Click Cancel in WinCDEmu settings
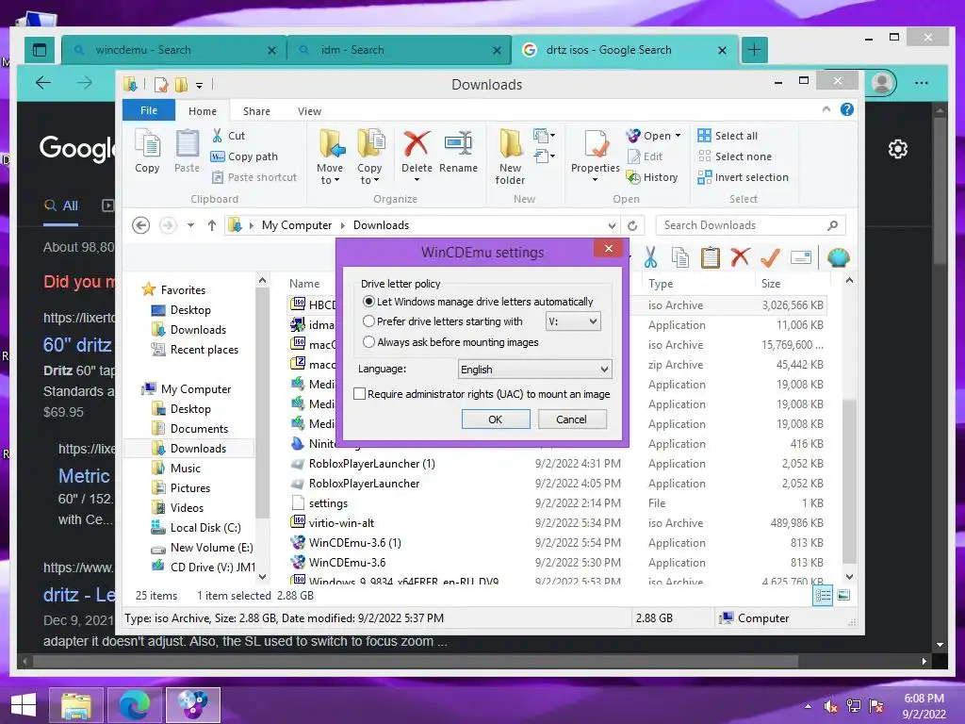The image size is (965, 724). point(572,420)
